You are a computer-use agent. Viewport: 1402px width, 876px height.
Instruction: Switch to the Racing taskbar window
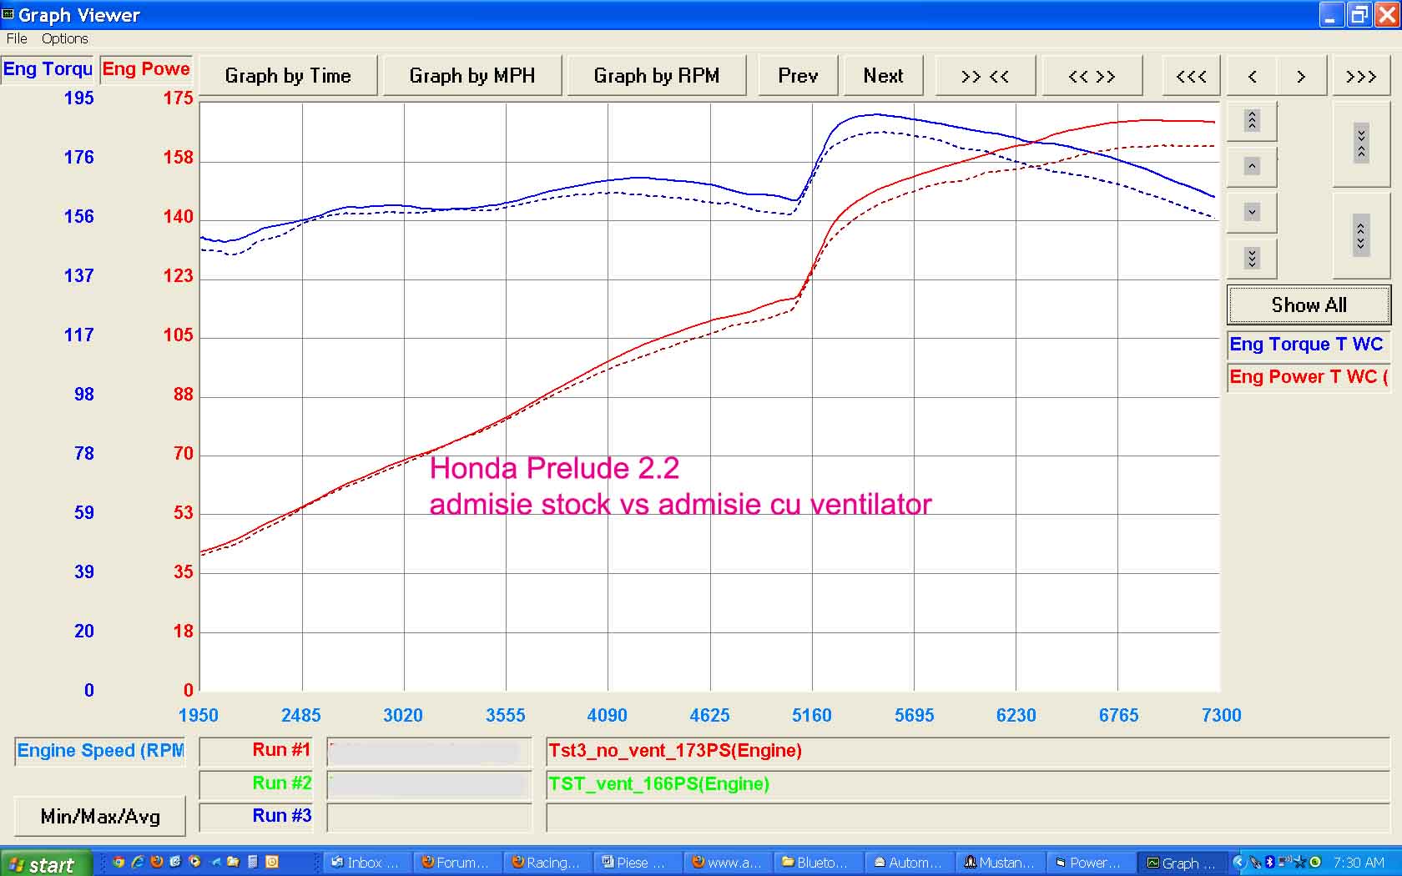point(547,863)
